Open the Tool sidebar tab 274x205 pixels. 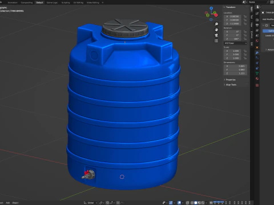[x=252, y=17]
